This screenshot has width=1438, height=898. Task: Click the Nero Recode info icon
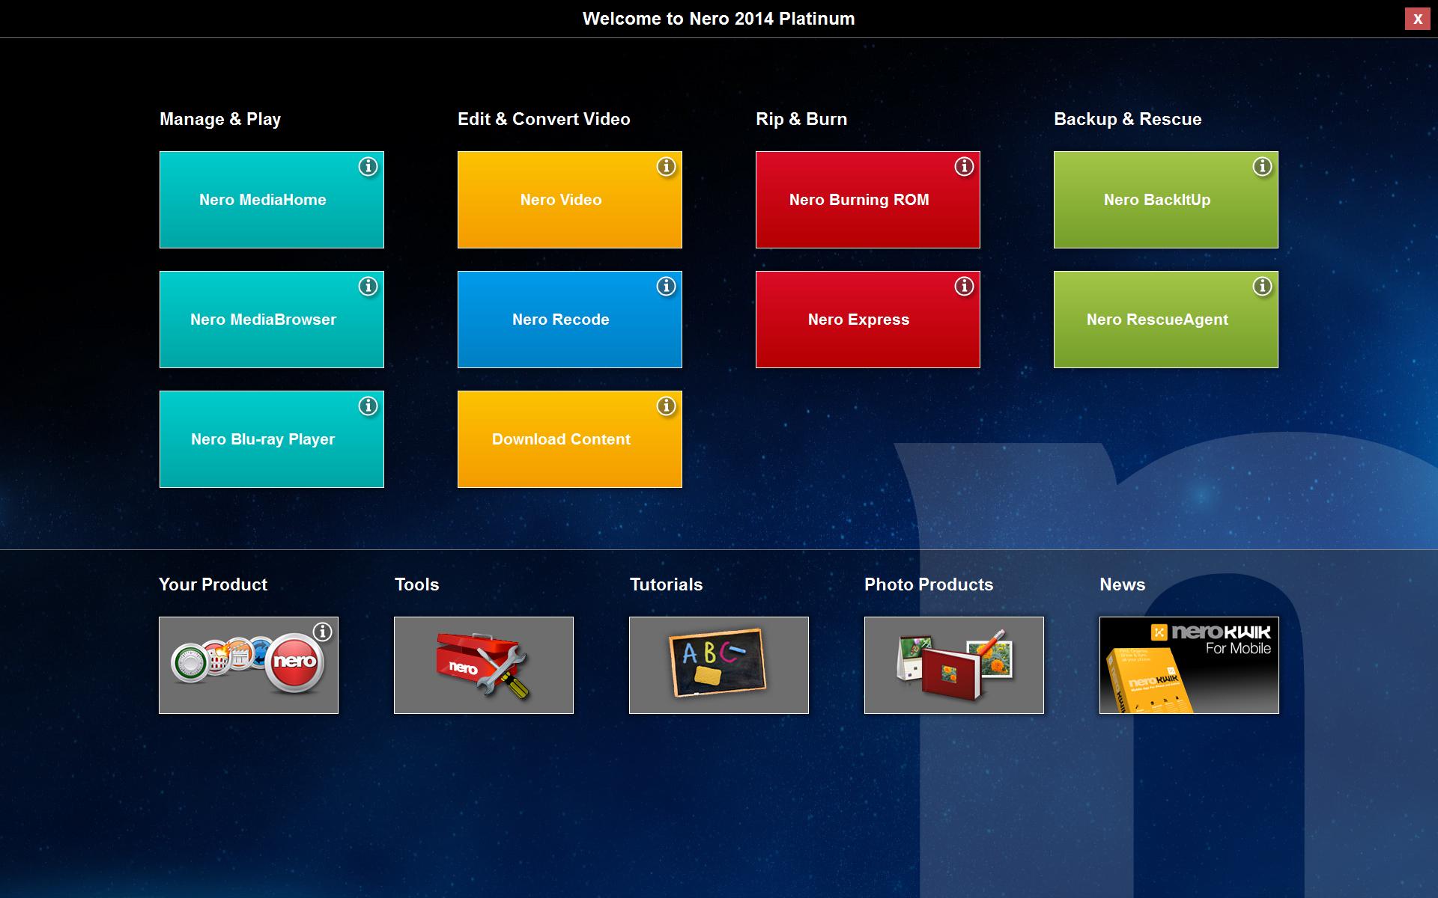[666, 287]
